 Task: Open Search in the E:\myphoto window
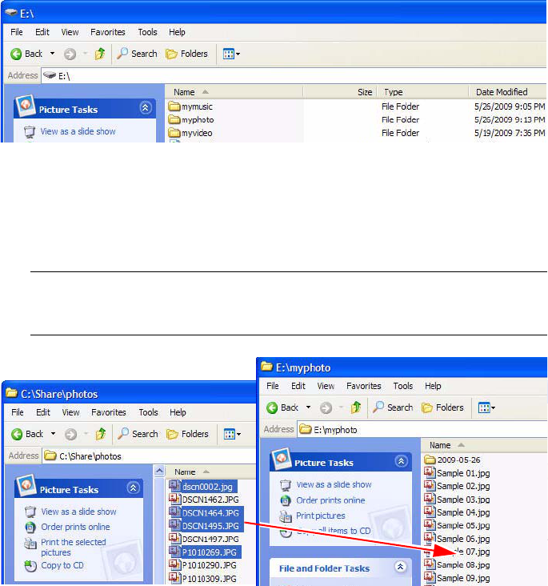[393, 407]
